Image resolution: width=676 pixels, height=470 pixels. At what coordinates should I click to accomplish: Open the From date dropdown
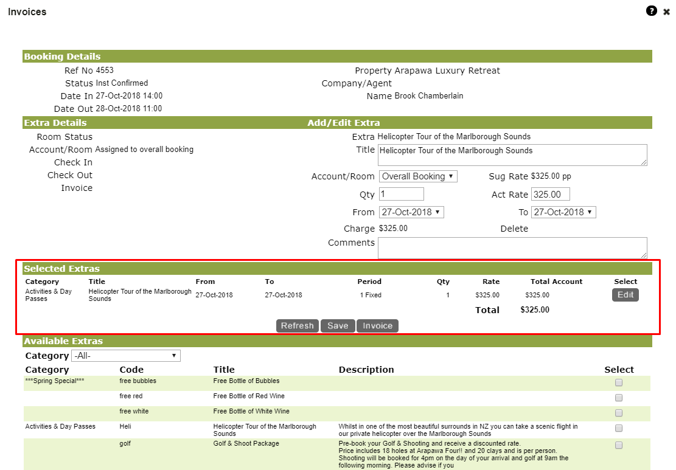tap(411, 212)
